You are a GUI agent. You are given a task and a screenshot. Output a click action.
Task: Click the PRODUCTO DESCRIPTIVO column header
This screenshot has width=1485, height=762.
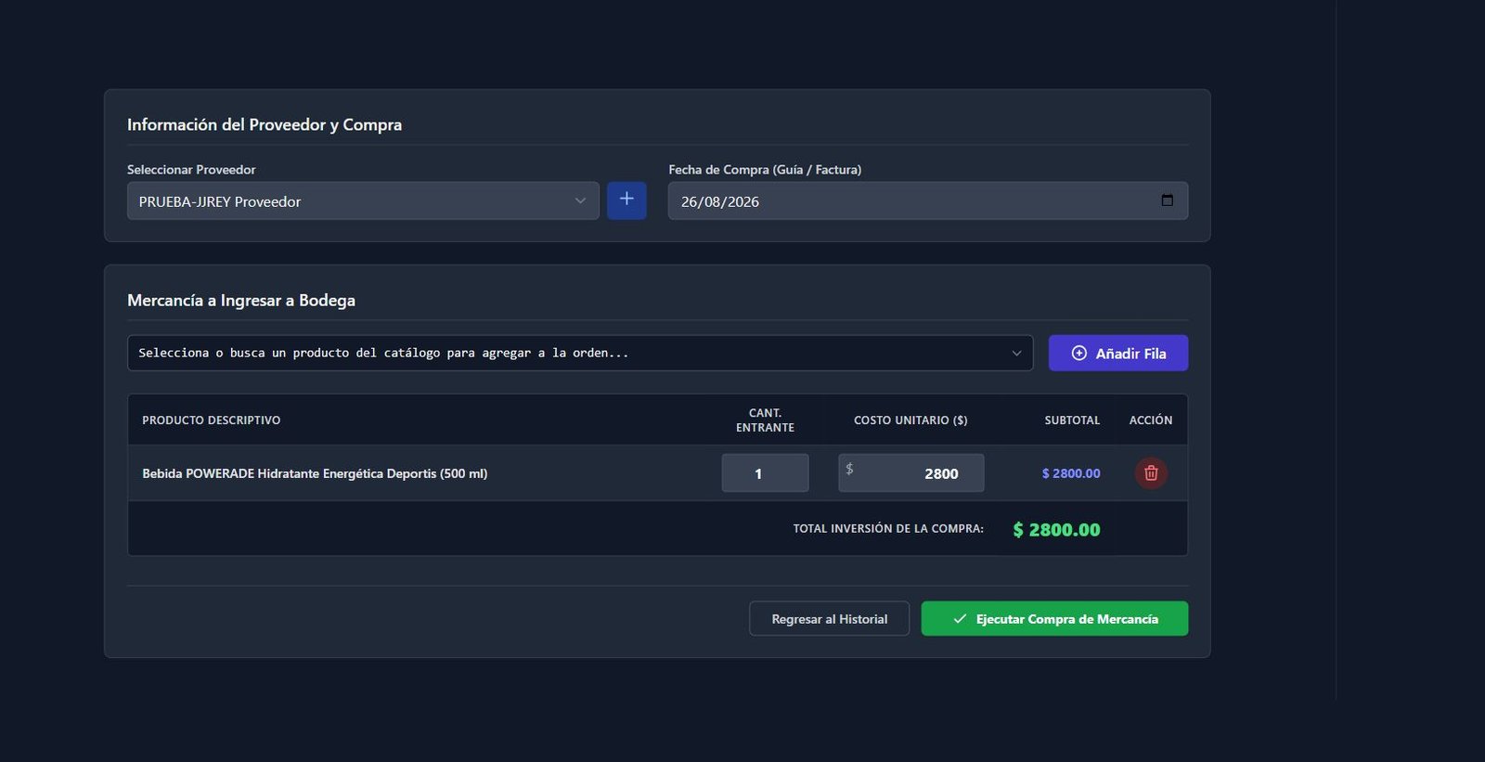pos(212,420)
